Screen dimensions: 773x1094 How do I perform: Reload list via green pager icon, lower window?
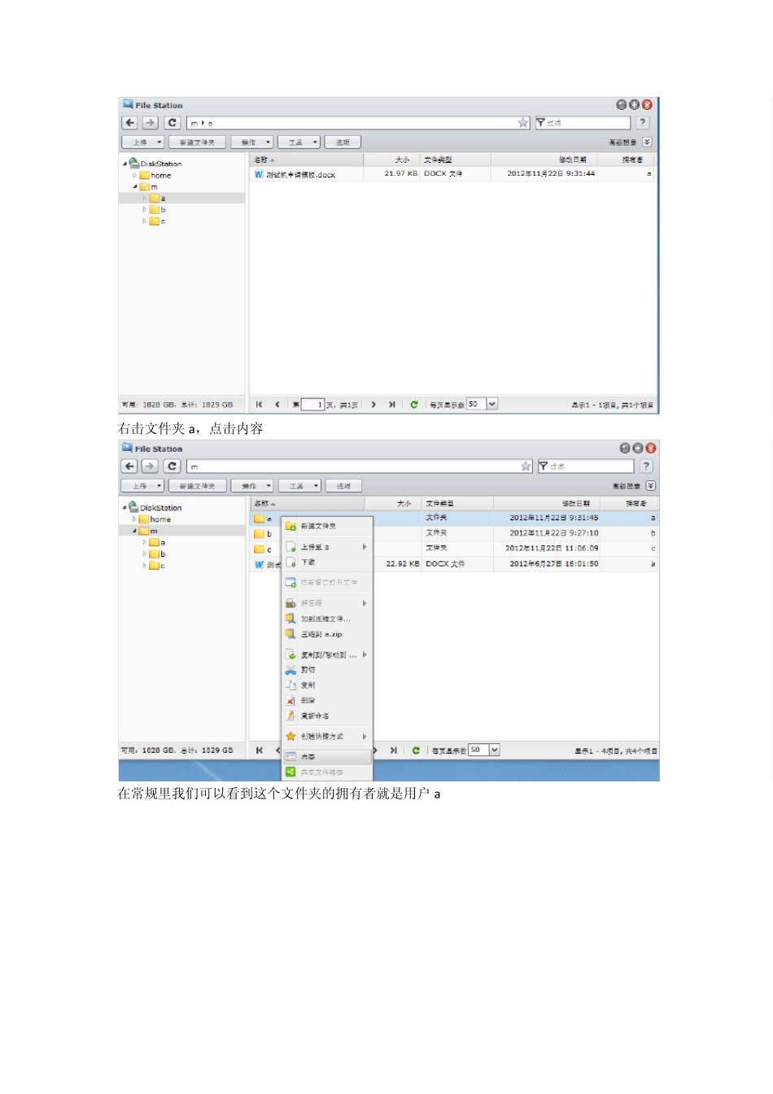(x=416, y=750)
